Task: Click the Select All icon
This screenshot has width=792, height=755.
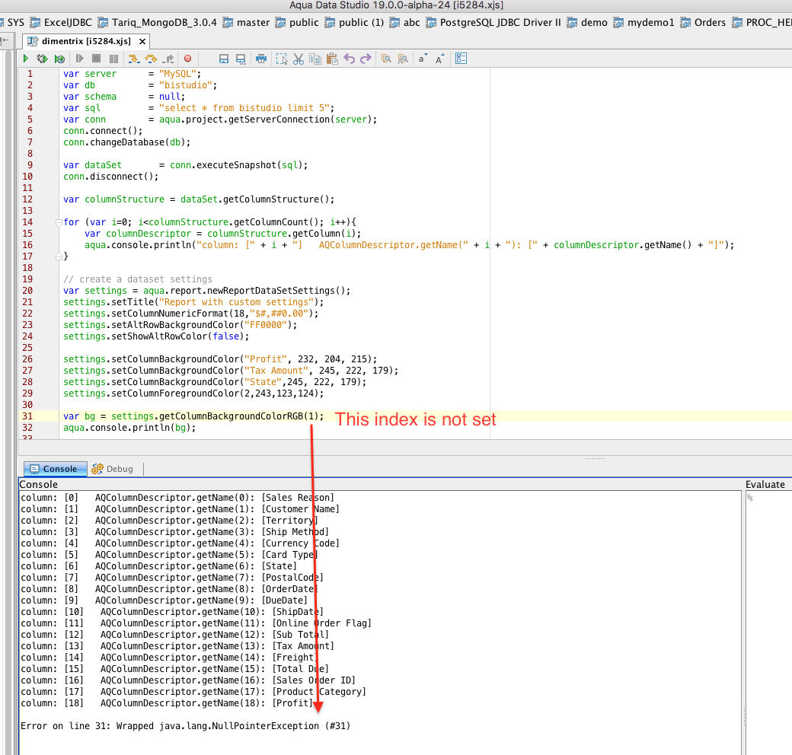Action: (282, 59)
